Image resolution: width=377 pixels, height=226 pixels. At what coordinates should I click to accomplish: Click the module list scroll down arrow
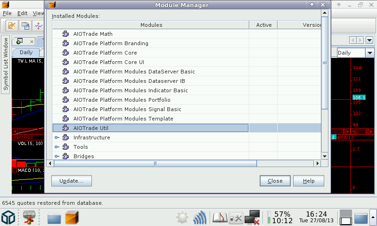point(325,156)
